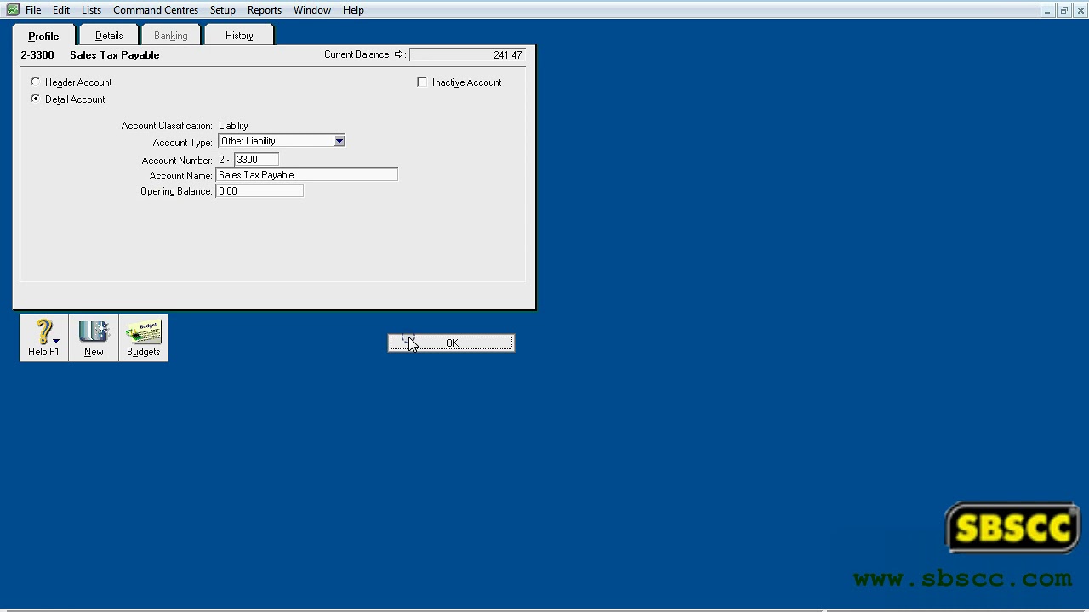Open the Budgets icon button
The height and width of the screenshot is (612, 1089).
143,337
